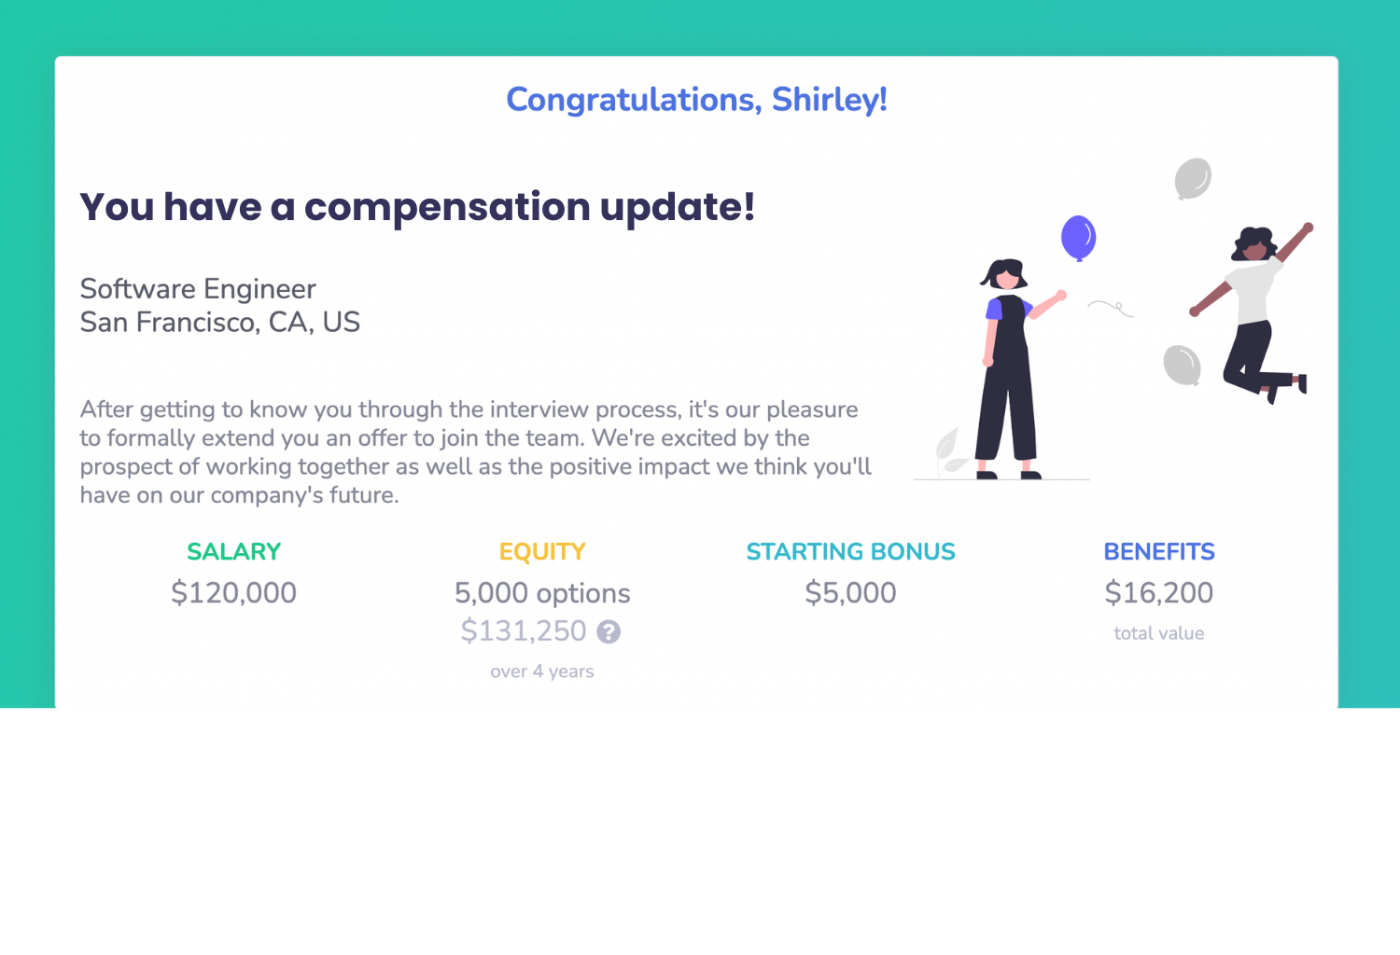Select the EQUITY label
Viewport: 1400px width, 955px height.
tap(542, 552)
